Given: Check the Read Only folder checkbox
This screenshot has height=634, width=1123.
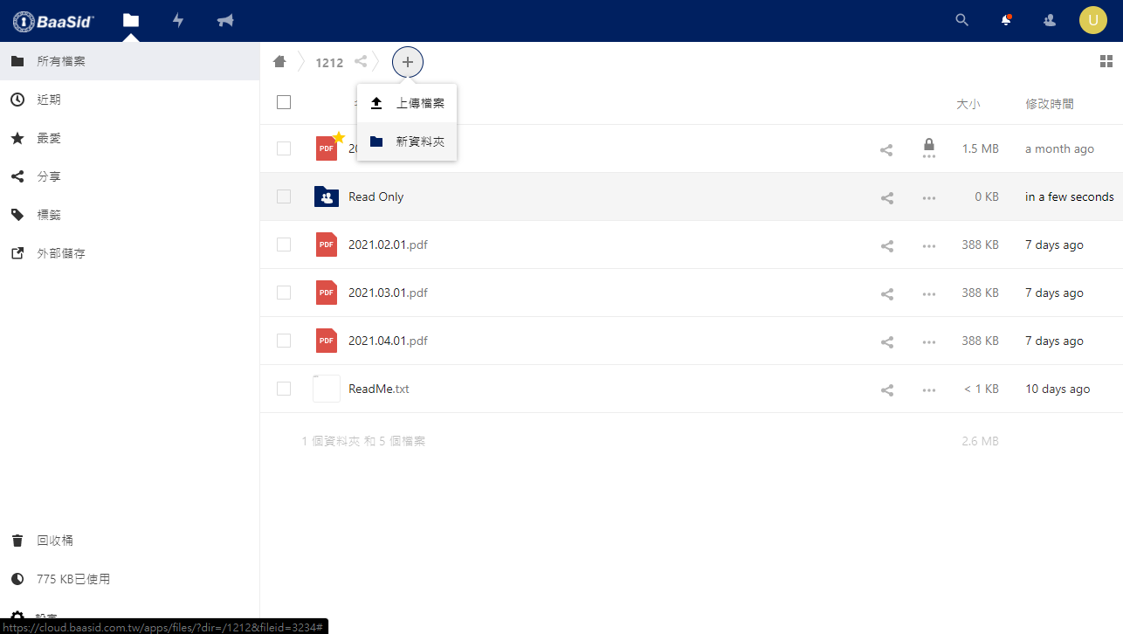Looking at the screenshot, I should click(284, 197).
